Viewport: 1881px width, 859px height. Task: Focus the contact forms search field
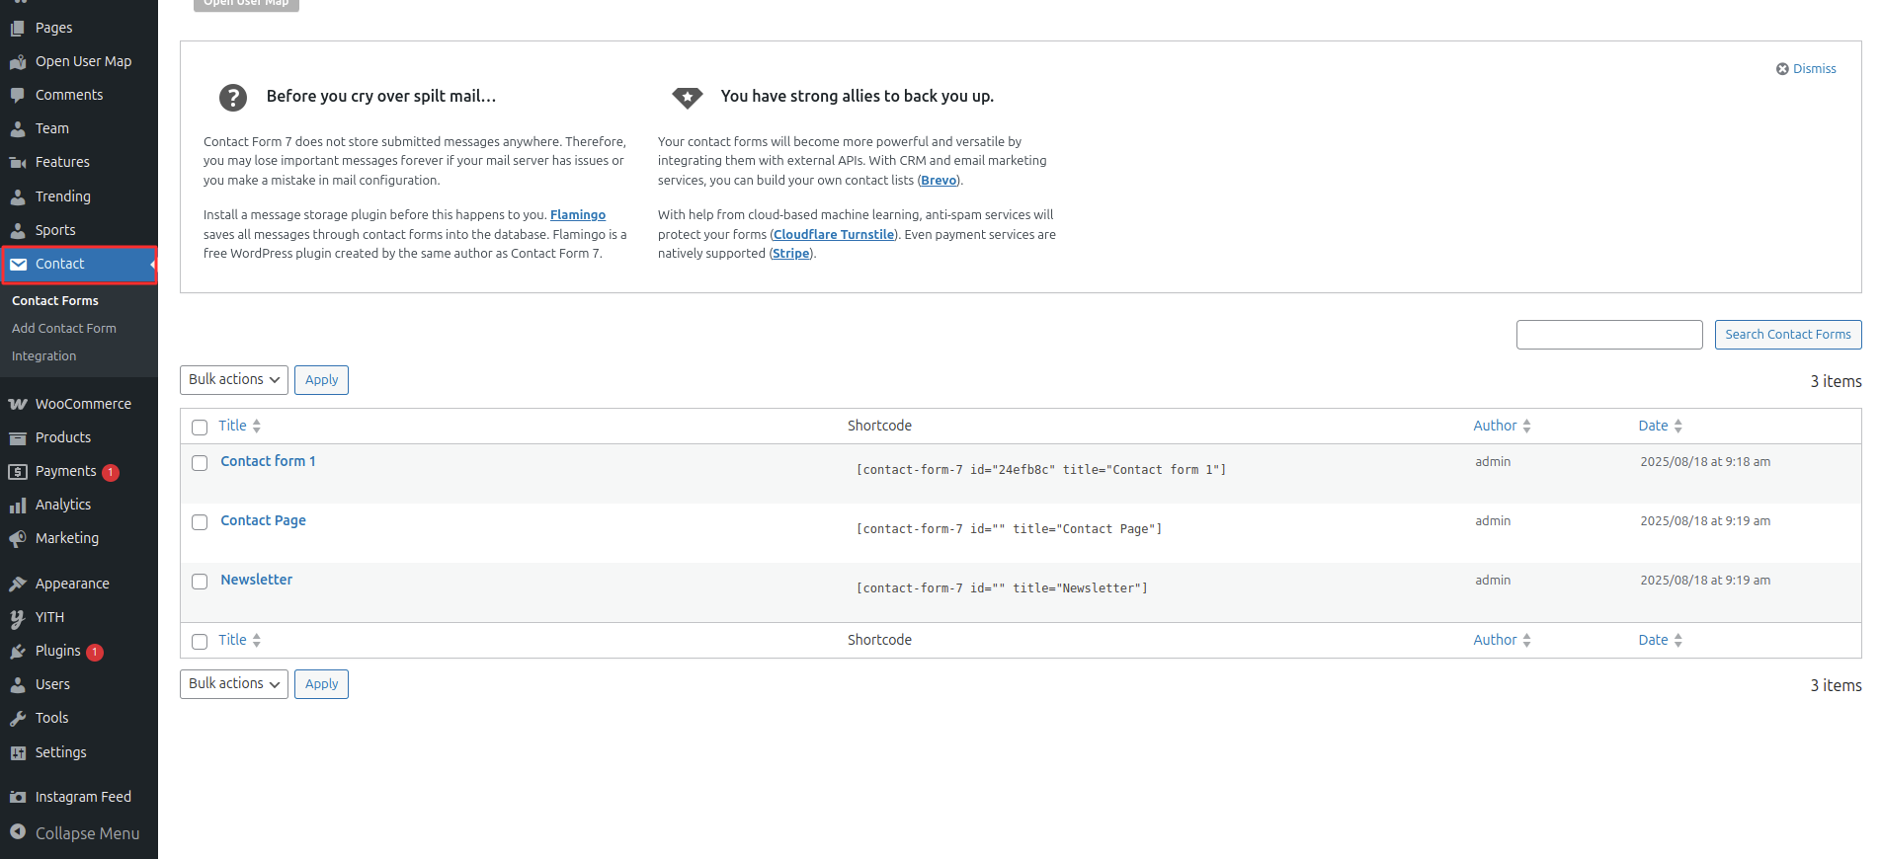(1609, 335)
